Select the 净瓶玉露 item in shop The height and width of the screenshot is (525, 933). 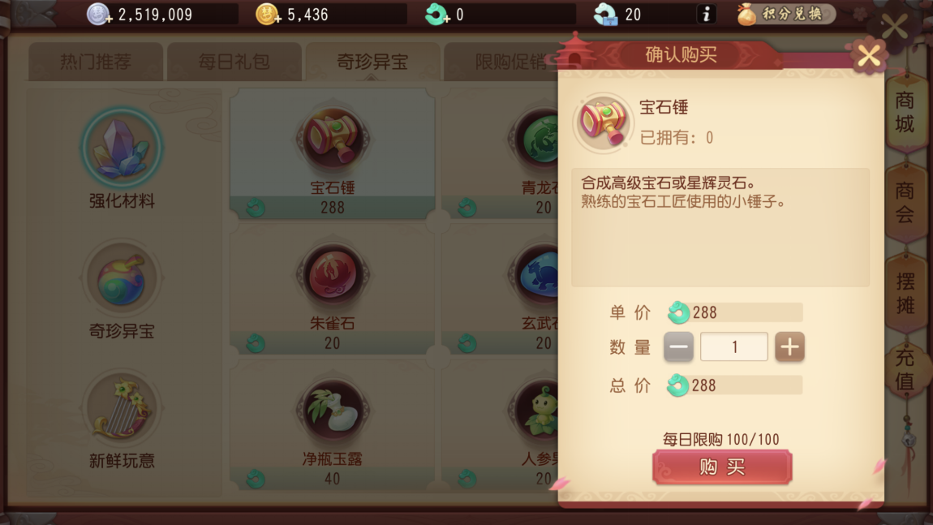click(333, 428)
